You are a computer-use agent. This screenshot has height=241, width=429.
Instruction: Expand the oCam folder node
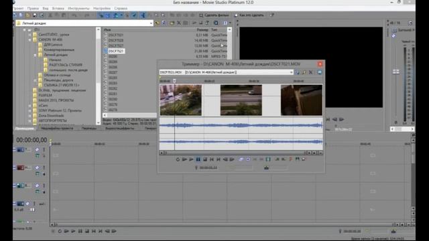coord(29,106)
